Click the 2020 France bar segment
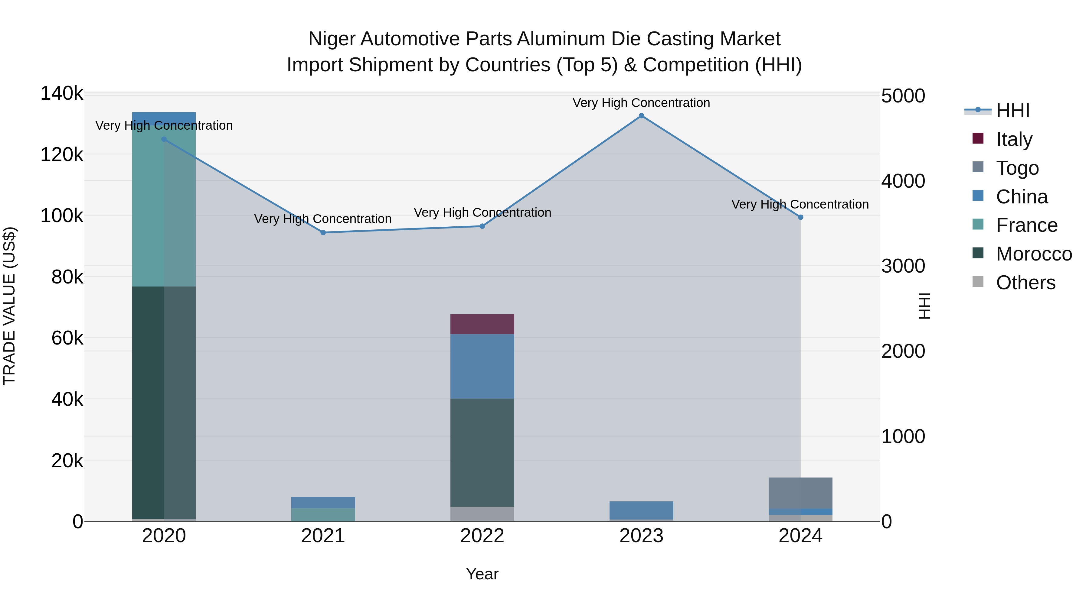The width and height of the screenshot is (1089, 612). point(164,206)
